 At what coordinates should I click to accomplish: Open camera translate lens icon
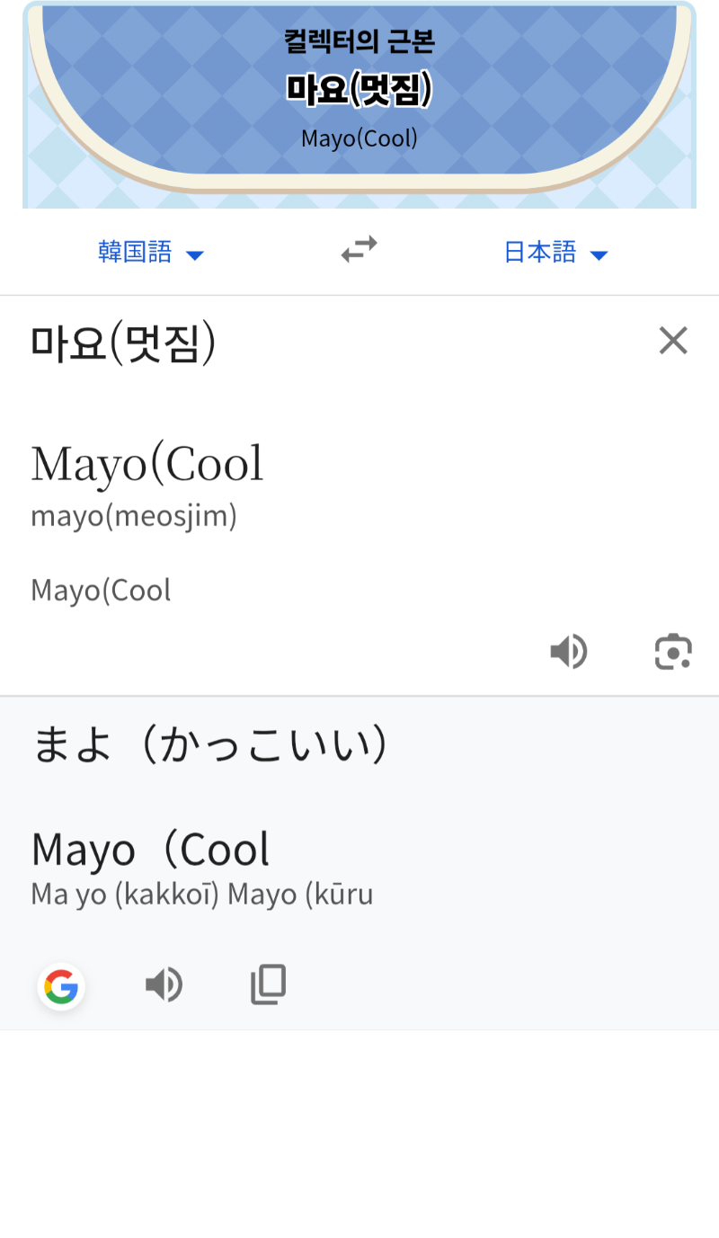673,652
